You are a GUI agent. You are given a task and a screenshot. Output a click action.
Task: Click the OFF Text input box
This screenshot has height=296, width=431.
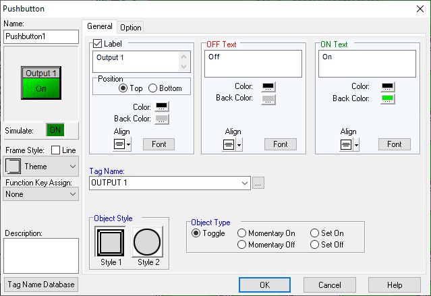coord(253,64)
